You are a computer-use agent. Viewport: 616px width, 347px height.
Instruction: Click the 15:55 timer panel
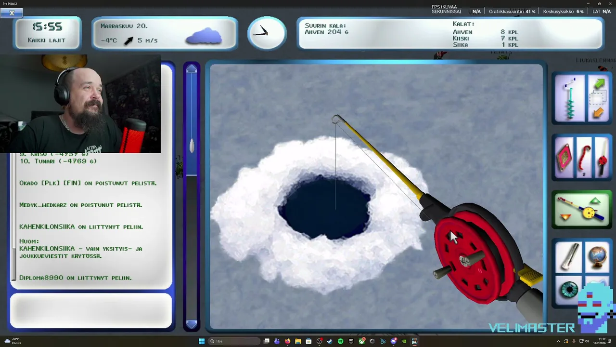(47, 33)
